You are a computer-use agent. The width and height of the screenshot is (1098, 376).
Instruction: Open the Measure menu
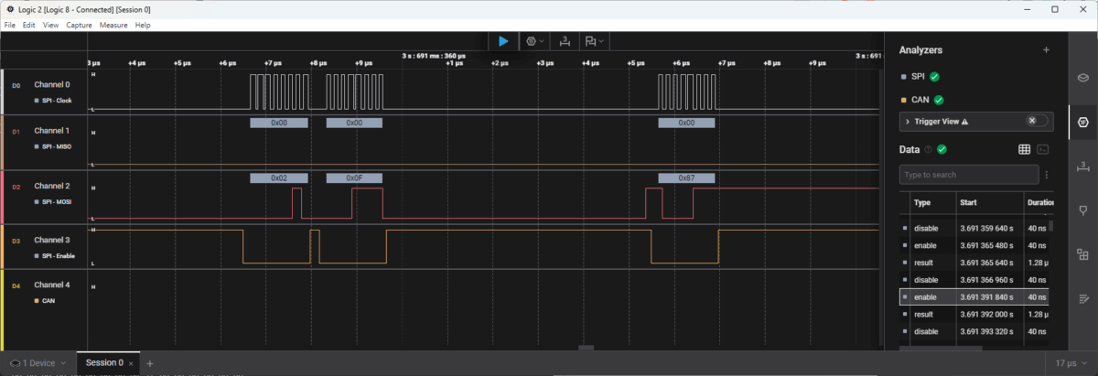(x=113, y=25)
